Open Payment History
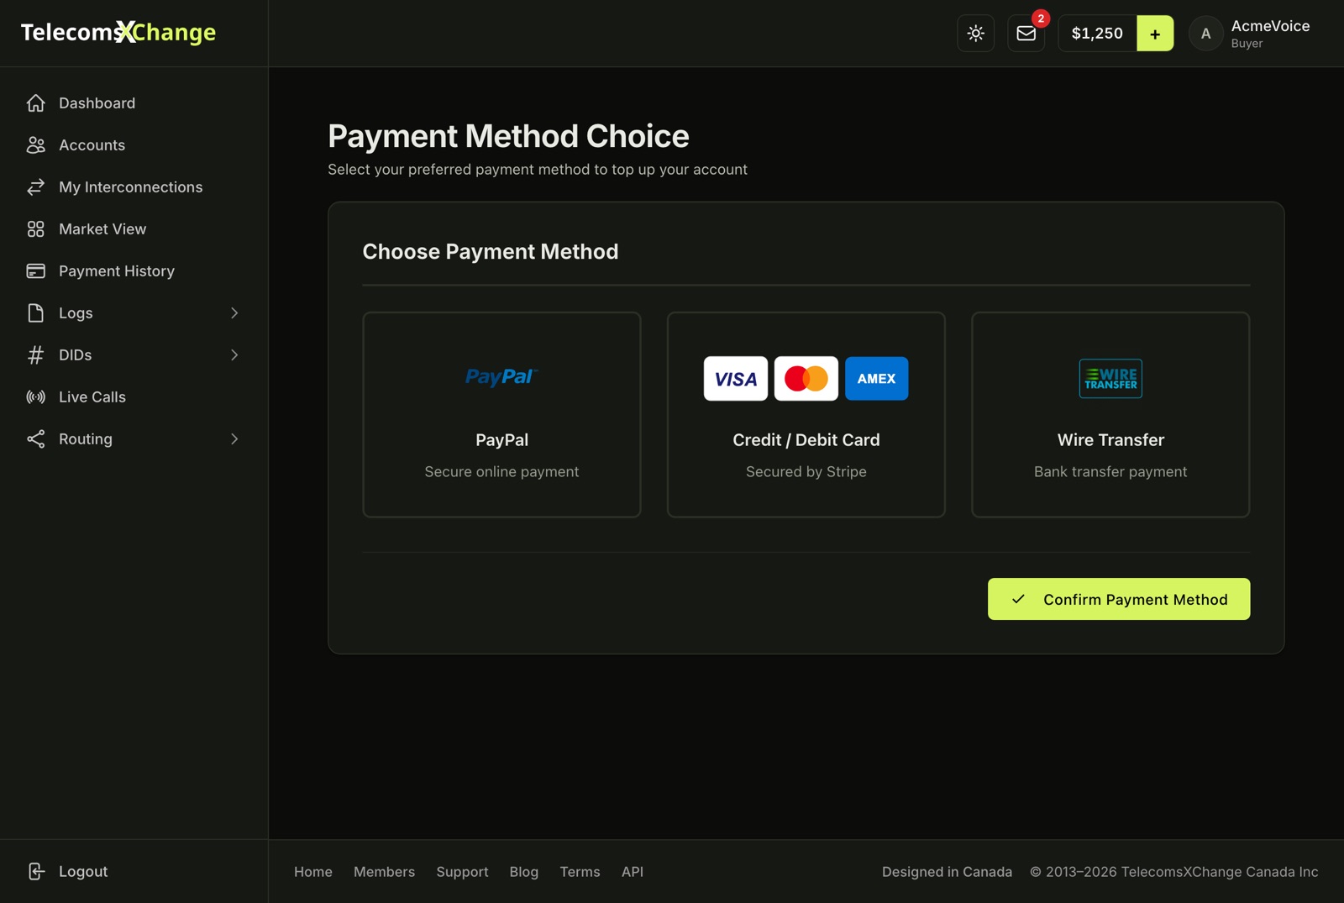This screenshot has height=903, width=1344. point(117,270)
